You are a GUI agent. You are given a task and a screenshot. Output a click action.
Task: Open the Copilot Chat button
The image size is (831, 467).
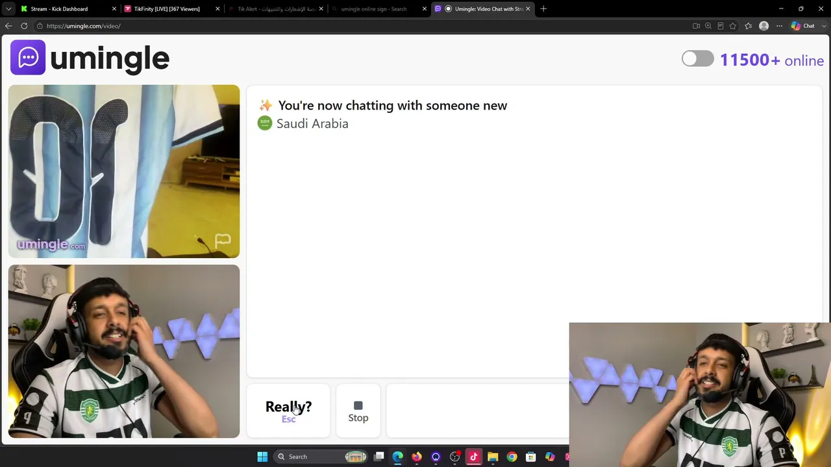pyautogui.click(x=802, y=26)
